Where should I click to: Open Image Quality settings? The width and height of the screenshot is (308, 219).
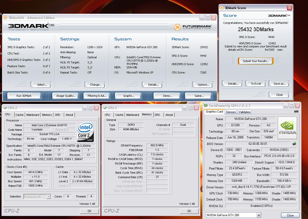point(66,96)
